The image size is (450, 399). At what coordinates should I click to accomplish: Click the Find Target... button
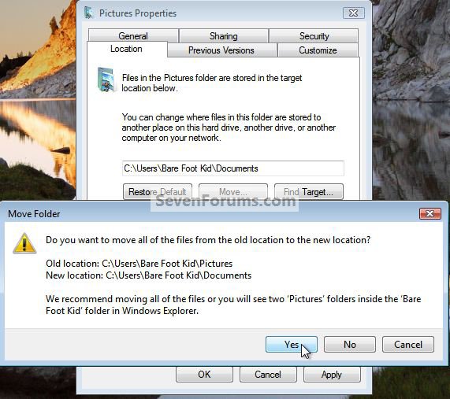(x=308, y=191)
